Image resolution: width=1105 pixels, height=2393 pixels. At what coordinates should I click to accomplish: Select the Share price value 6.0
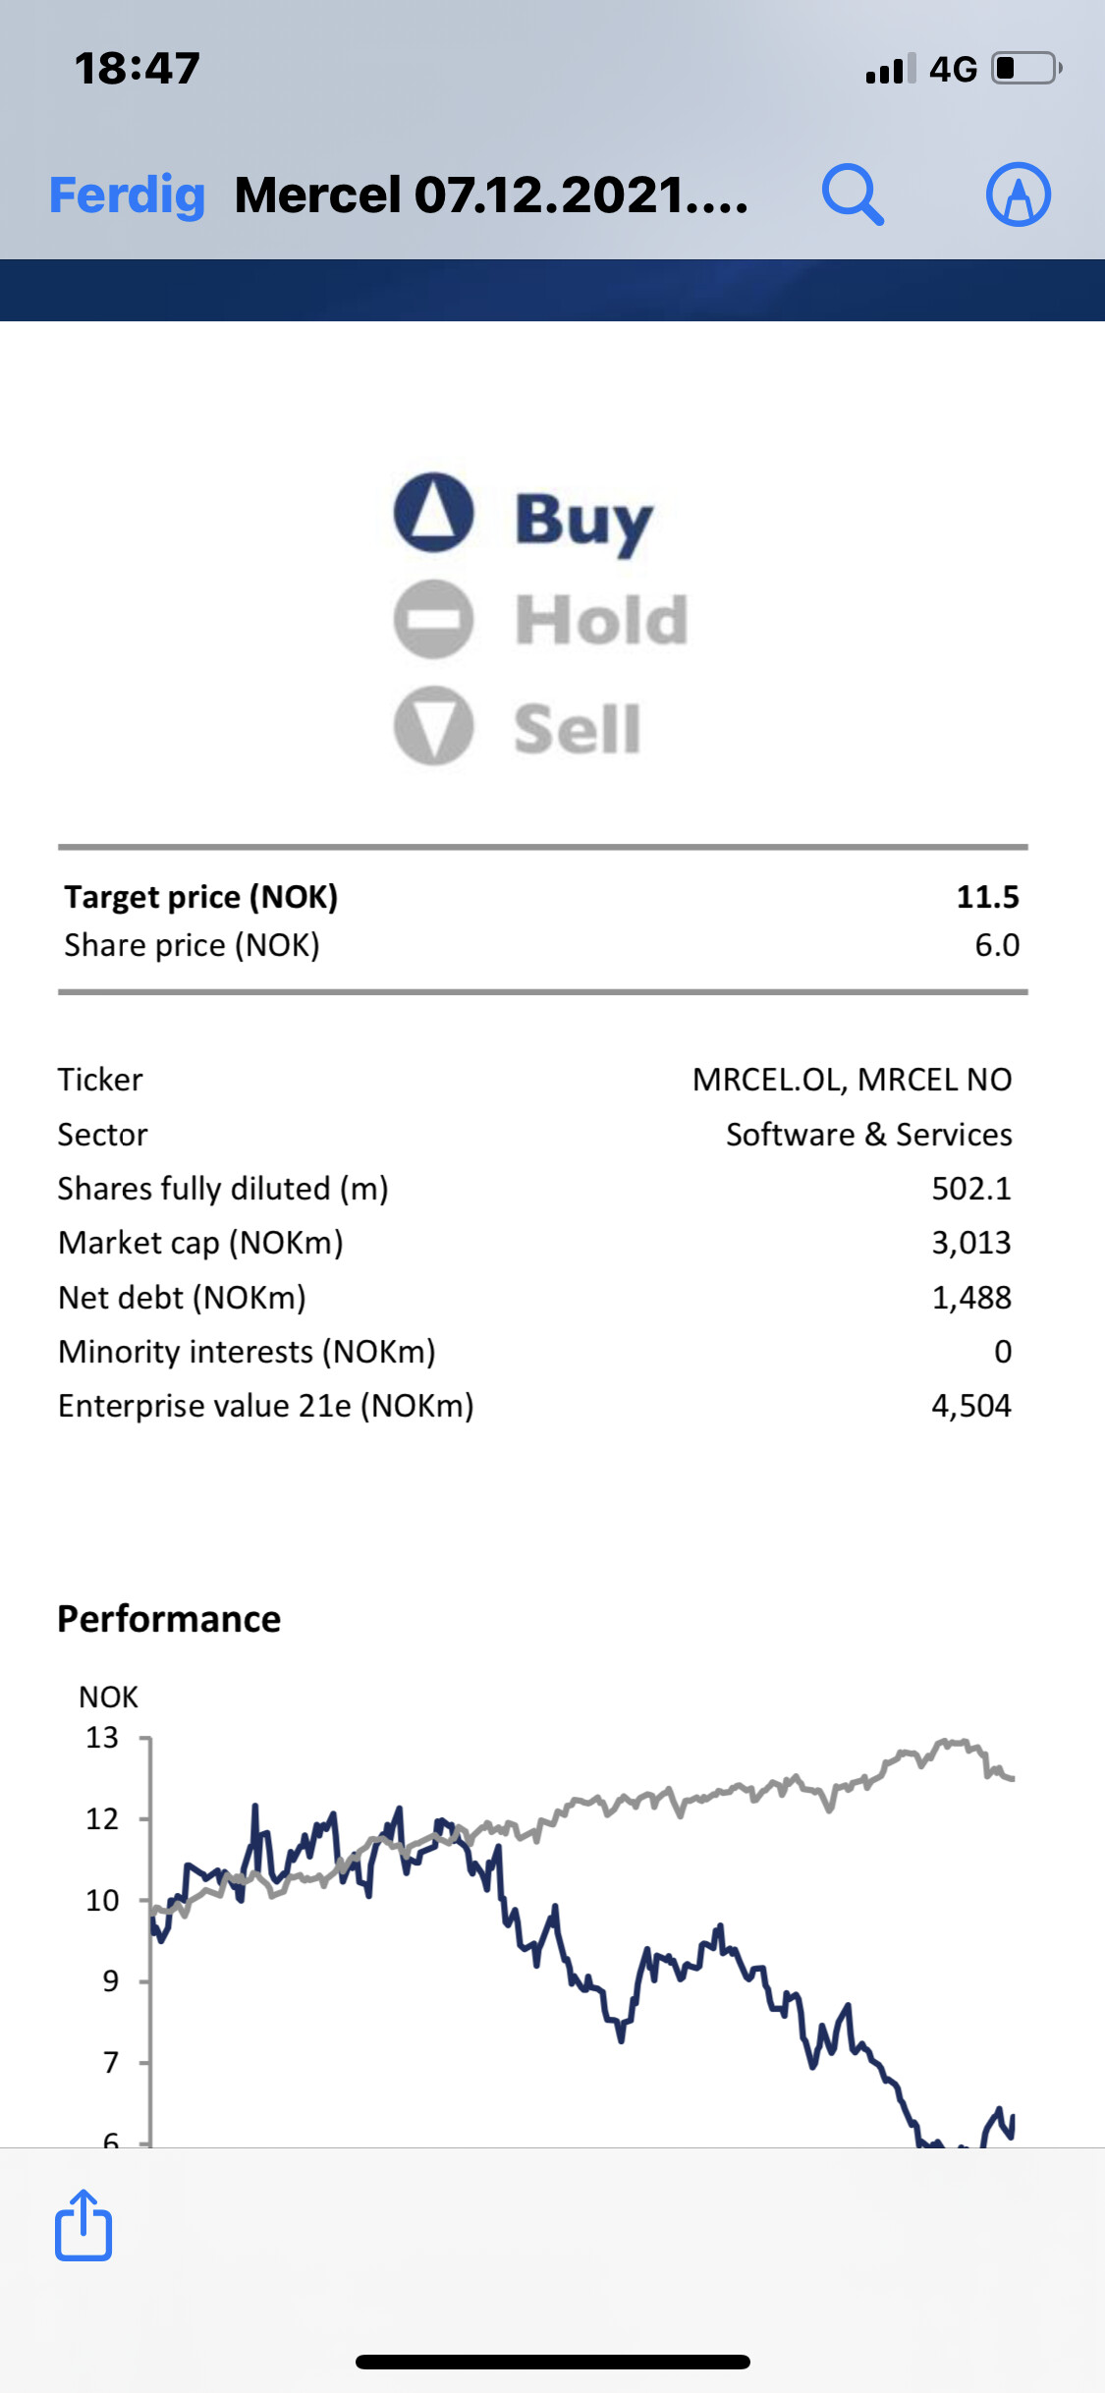pos(997,945)
